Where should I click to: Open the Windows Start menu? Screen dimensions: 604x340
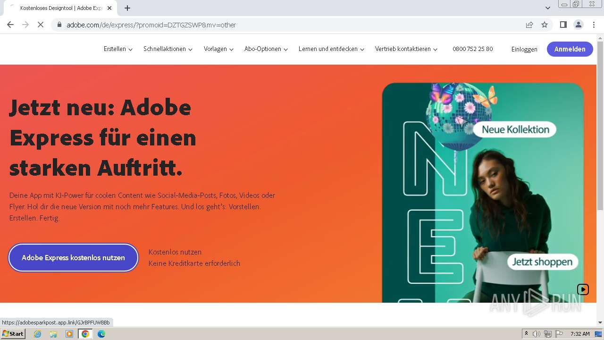(13, 334)
